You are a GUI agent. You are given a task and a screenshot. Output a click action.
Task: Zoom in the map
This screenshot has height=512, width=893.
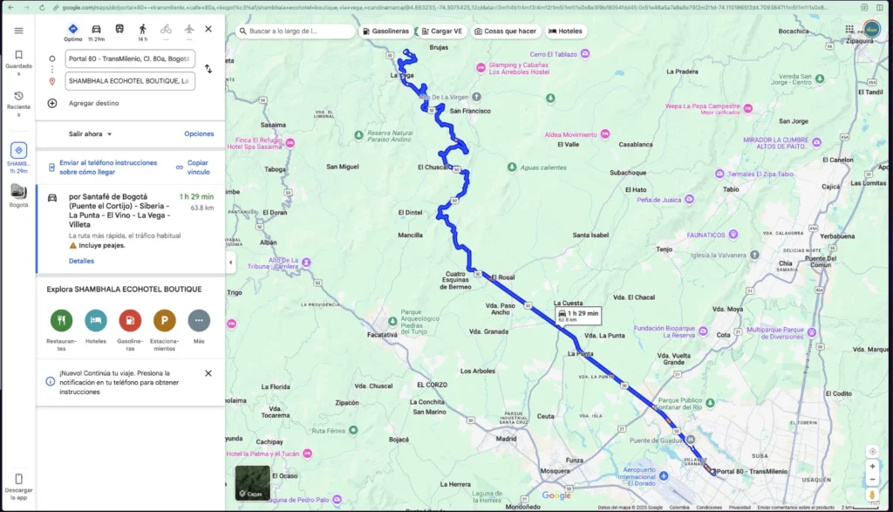click(x=872, y=466)
